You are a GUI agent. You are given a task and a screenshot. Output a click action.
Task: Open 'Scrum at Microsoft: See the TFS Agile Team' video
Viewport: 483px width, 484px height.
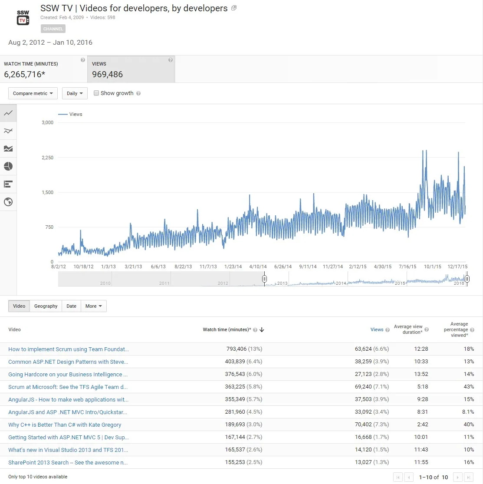tap(68, 387)
